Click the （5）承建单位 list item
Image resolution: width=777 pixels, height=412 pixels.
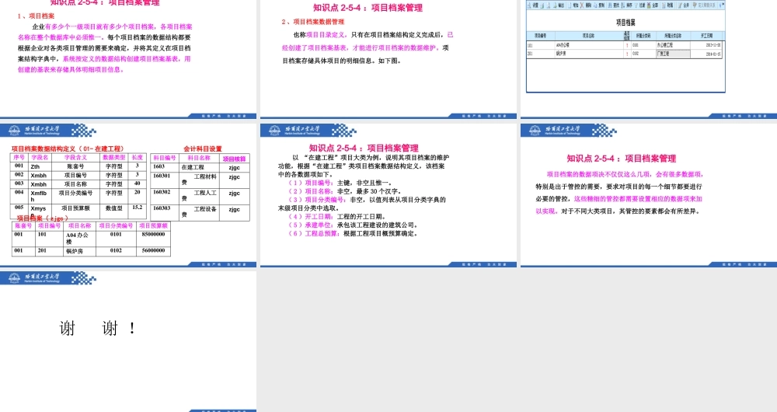click(x=354, y=225)
